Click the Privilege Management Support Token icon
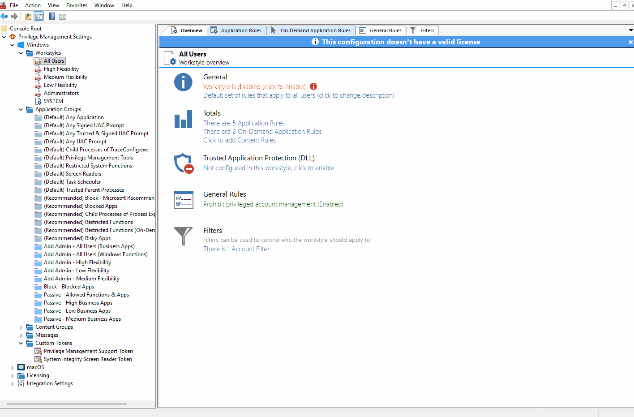Image resolution: width=634 pixels, height=417 pixels. [x=38, y=351]
